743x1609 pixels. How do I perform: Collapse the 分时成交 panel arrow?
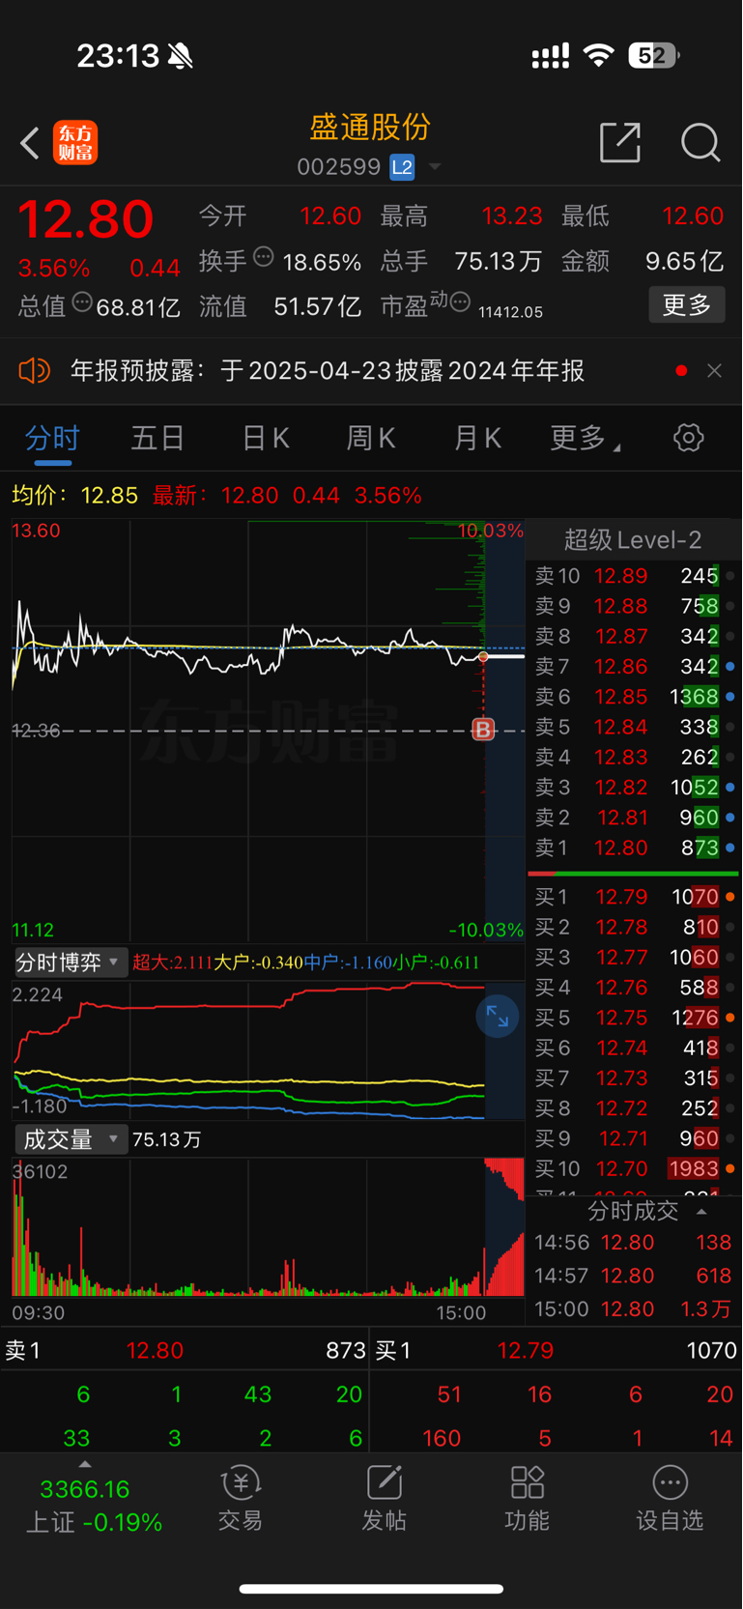pyautogui.click(x=702, y=1212)
